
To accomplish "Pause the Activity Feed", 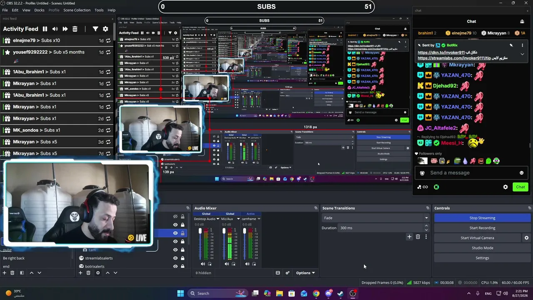I will (45, 29).
